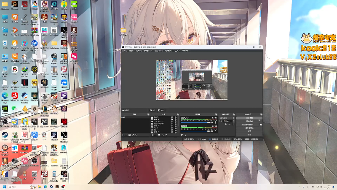Open the Recycle Bin on the desktop
Viewport: 337px width, 190px height.
tap(5, 44)
